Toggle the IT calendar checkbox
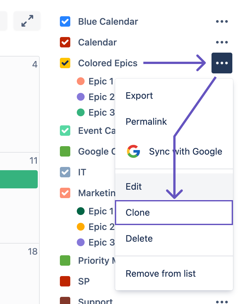The height and width of the screenshot is (304, 246). tap(65, 172)
